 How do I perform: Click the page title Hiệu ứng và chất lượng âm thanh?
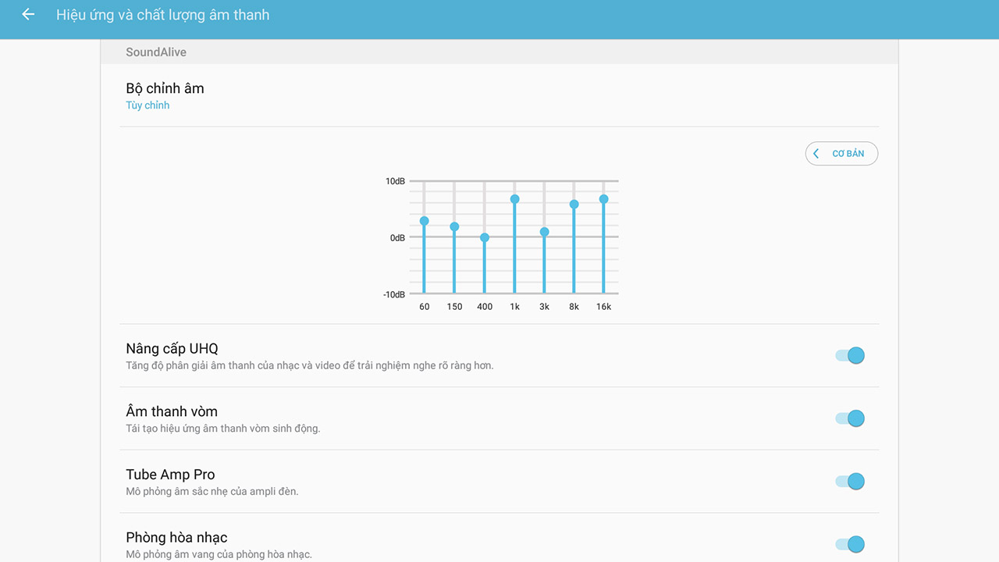click(163, 15)
